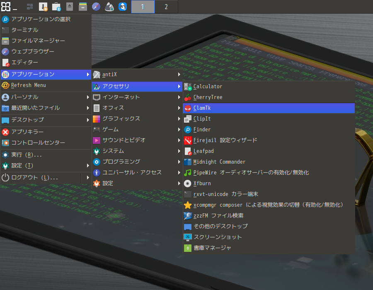Click the プログラミング gear icon

pyautogui.click(x=96, y=162)
